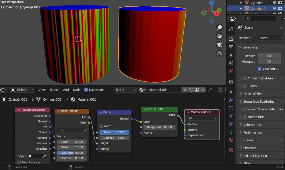285x170 pixels.
Task: Click Material.001 name field
Action: click(164, 90)
